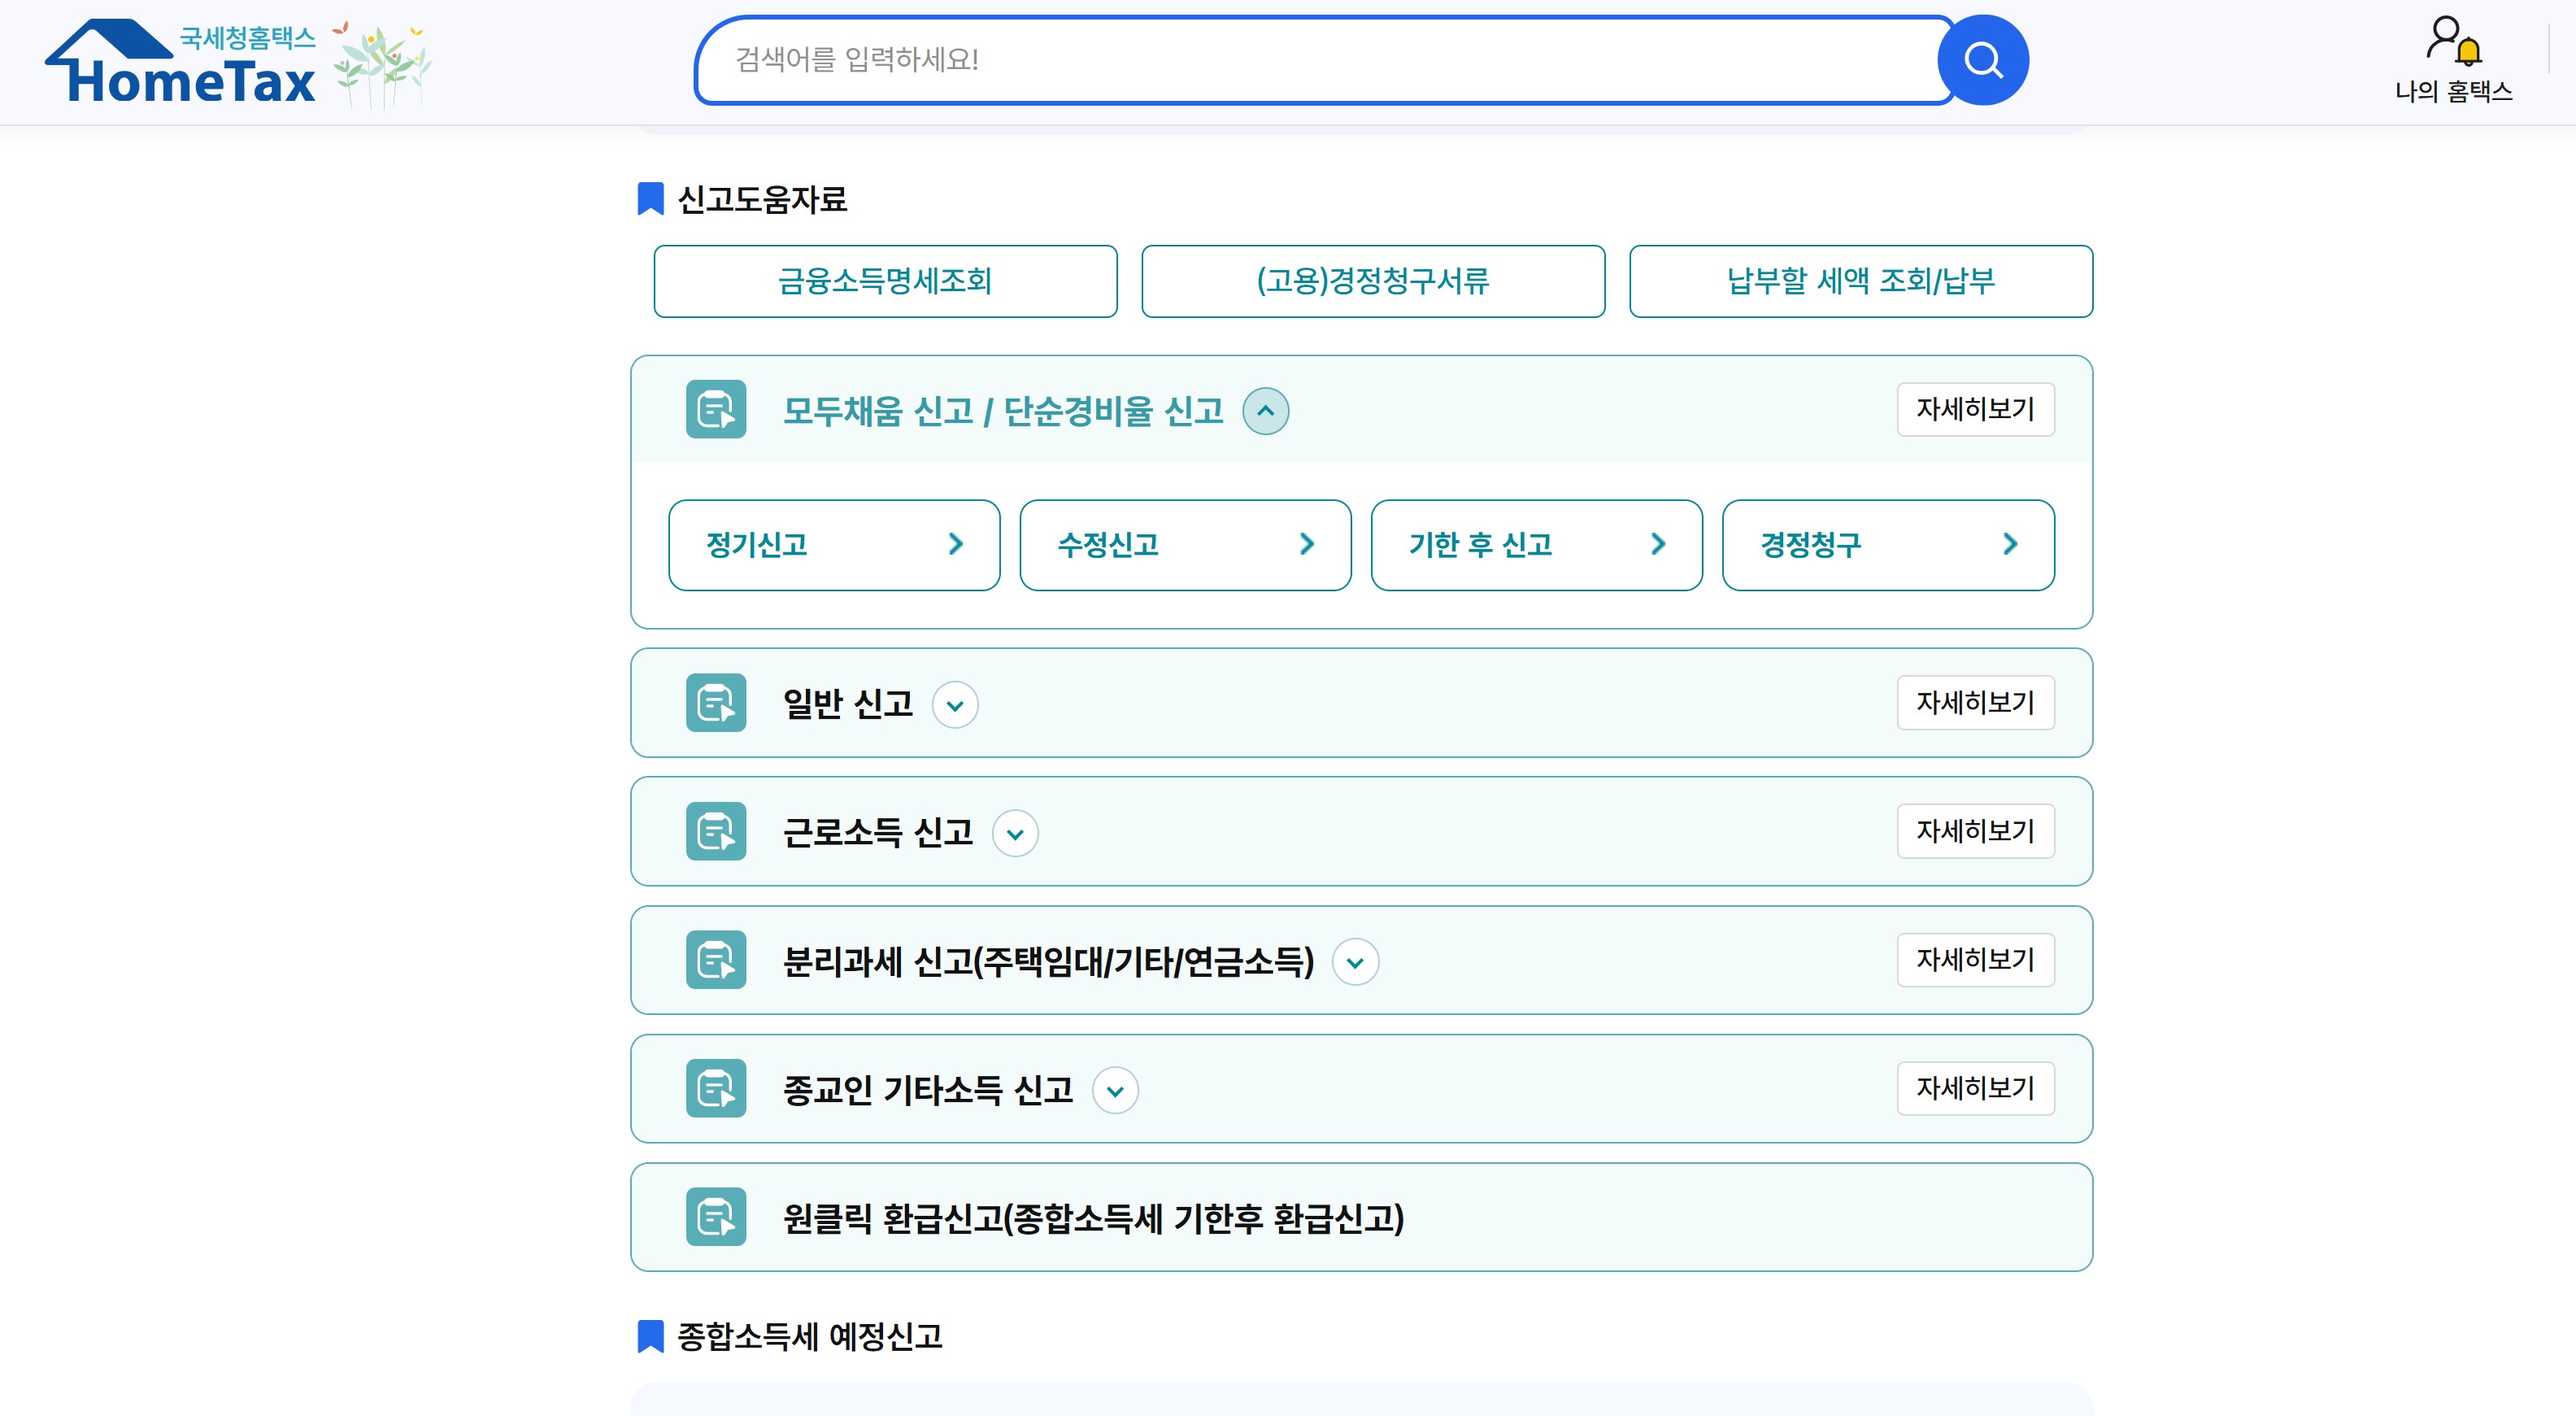Open the 금융소득명세조회 tab button

tap(885, 281)
